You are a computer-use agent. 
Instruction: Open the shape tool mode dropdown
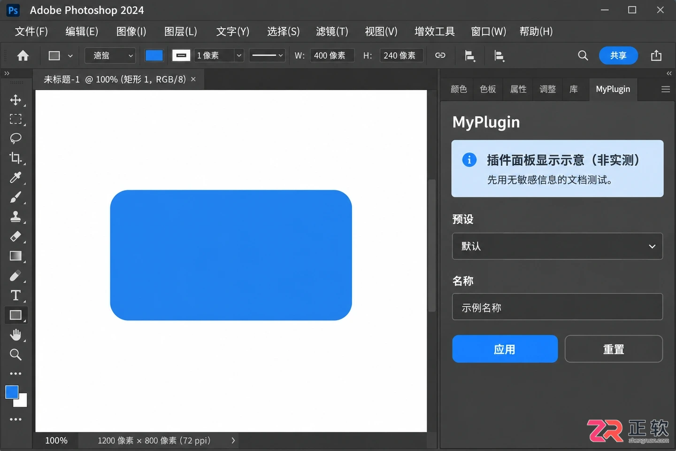pos(110,55)
